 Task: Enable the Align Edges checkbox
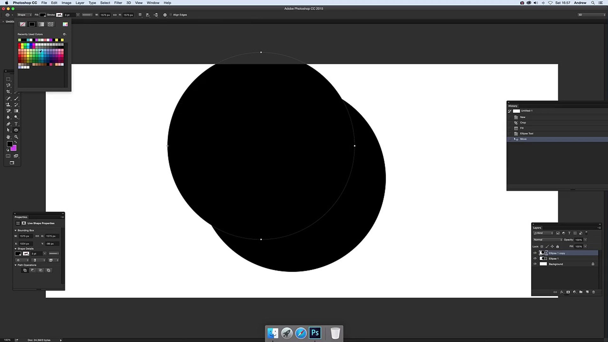click(x=171, y=15)
